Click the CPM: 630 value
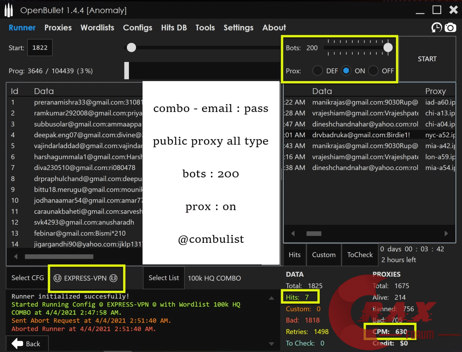 (x=390, y=332)
